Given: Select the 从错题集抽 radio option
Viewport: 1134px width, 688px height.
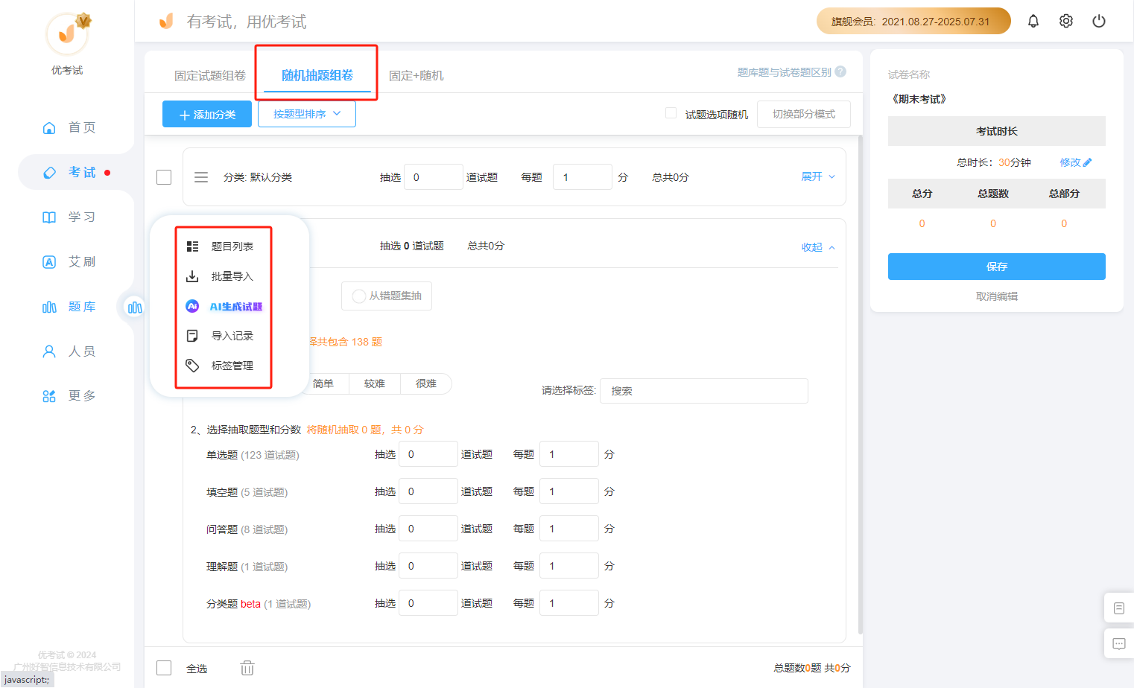Looking at the screenshot, I should pos(358,296).
